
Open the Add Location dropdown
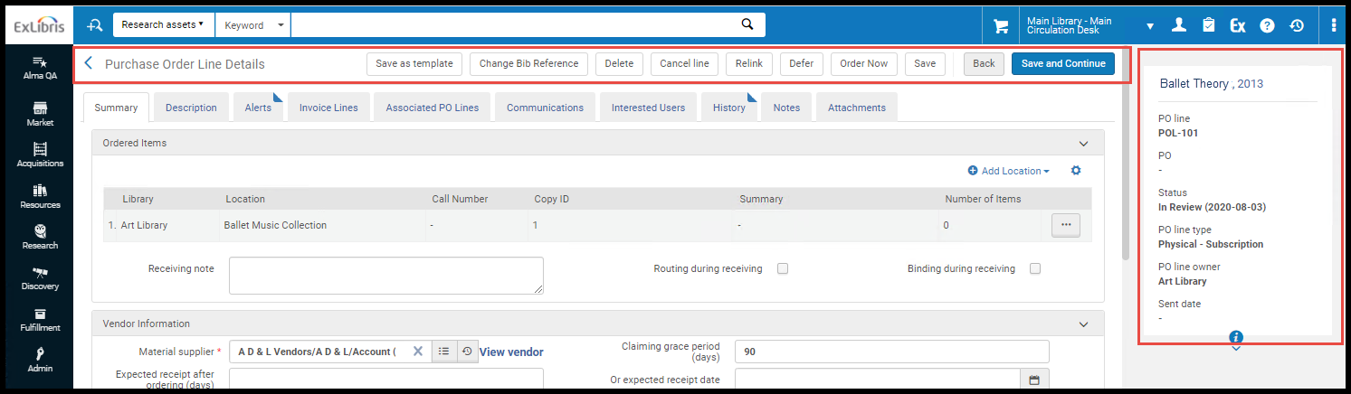[1008, 171]
